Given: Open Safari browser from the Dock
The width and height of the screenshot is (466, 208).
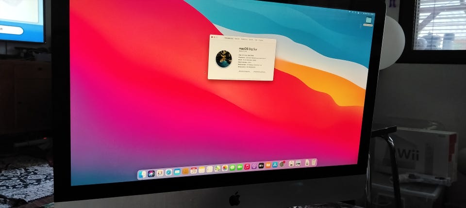Looking at the screenshot, I should tap(169, 173).
